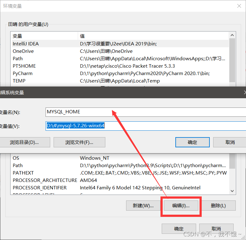Click the Windows_NT value cell
The height and width of the screenshot is (240, 246).
pos(94,158)
